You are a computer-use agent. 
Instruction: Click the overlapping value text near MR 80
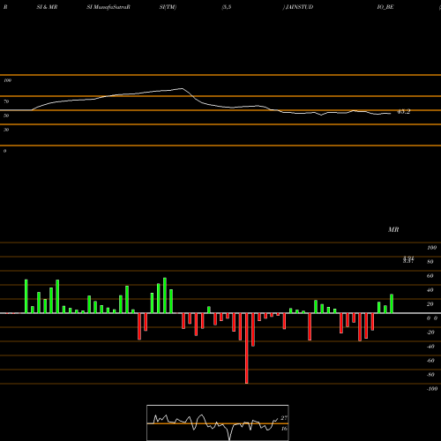(x=408, y=259)
